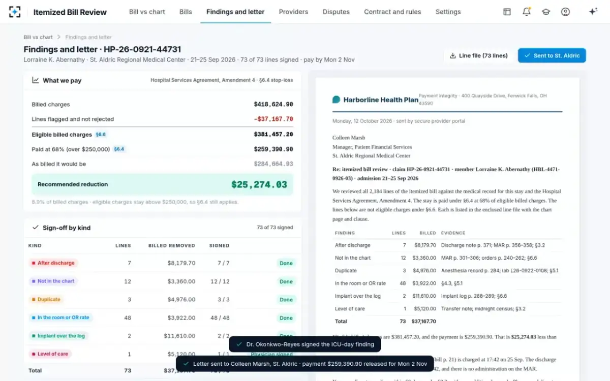Click the Recommended reduction amount $25,274.03
The height and width of the screenshot is (381, 610).
[x=259, y=184]
